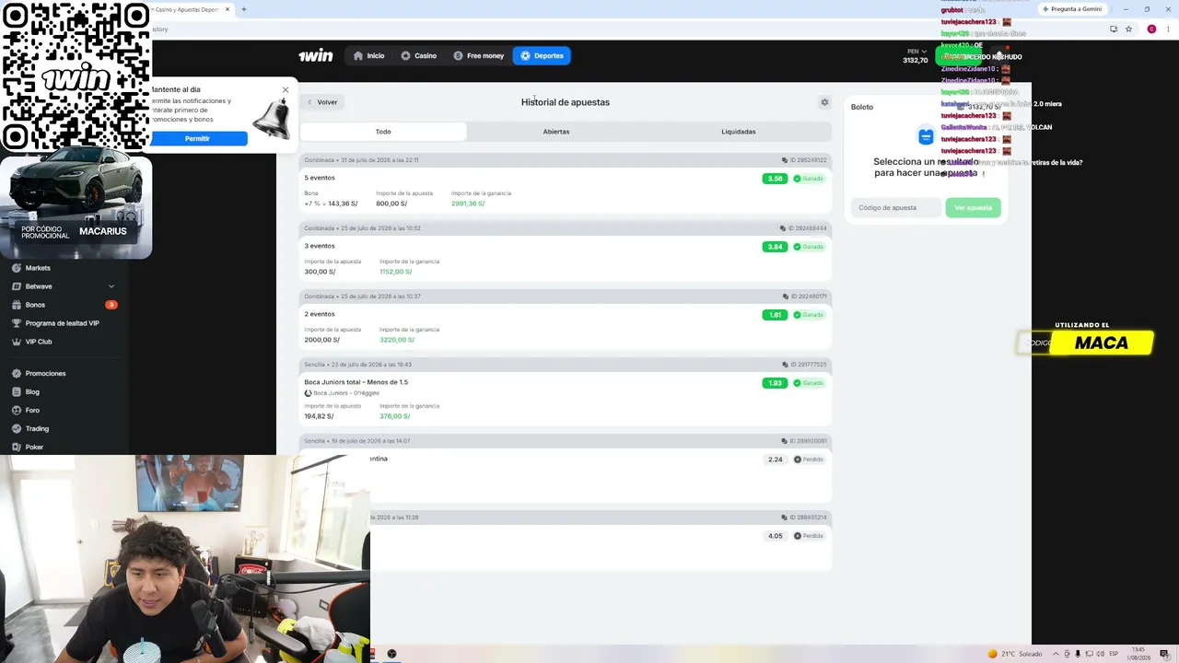The height and width of the screenshot is (663, 1179).
Task: Close the notifications popup
Action: coord(286,89)
